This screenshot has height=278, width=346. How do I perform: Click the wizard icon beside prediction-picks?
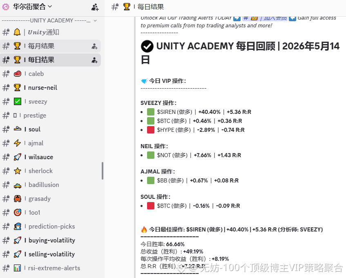tap(18, 227)
